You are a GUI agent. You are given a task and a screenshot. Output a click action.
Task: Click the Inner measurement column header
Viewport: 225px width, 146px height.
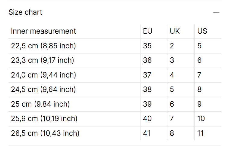(43, 31)
